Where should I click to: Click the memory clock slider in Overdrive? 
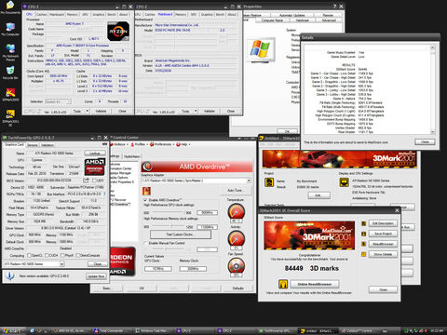pyautogui.click(x=168, y=227)
